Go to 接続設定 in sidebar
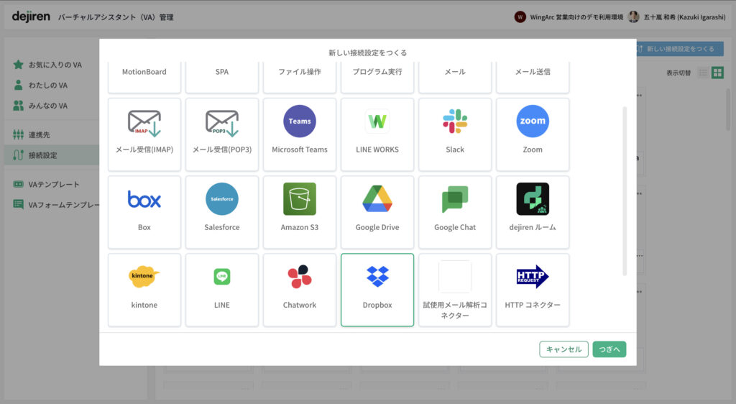 coord(52,155)
